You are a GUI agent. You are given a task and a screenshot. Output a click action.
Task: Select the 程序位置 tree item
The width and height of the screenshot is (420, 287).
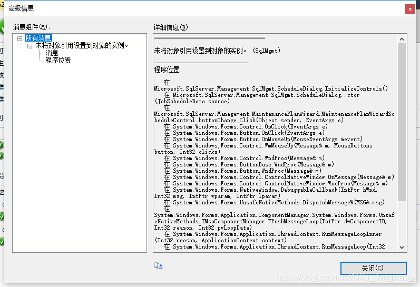(x=58, y=60)
